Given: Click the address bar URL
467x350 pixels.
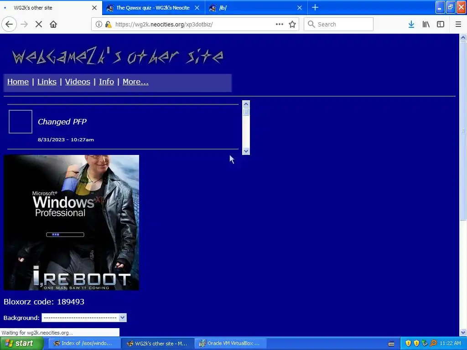Looking at the screenshot, I should coord(164,25).
